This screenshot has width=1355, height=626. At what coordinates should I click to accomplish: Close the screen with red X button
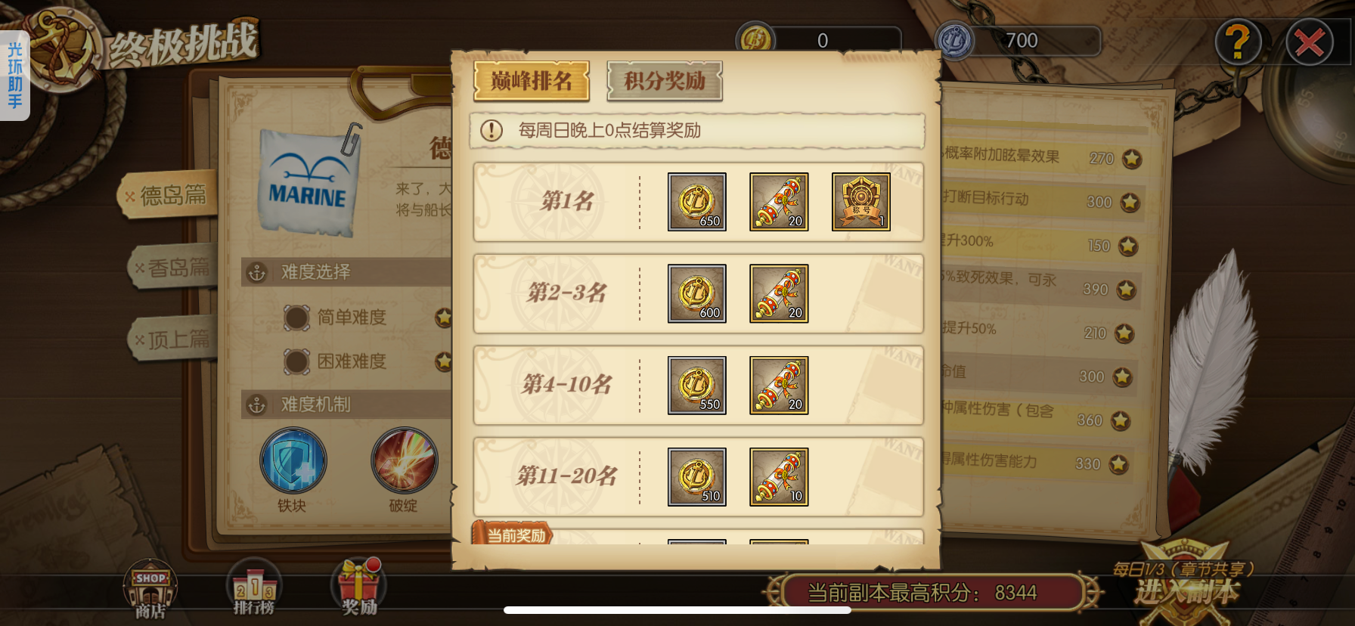(1310, 42)
